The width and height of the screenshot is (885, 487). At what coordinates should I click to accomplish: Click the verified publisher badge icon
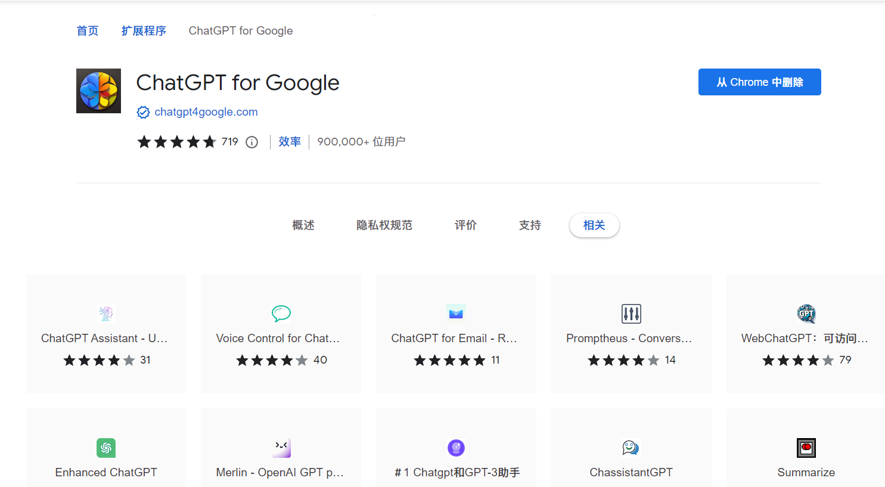[143, 112]
